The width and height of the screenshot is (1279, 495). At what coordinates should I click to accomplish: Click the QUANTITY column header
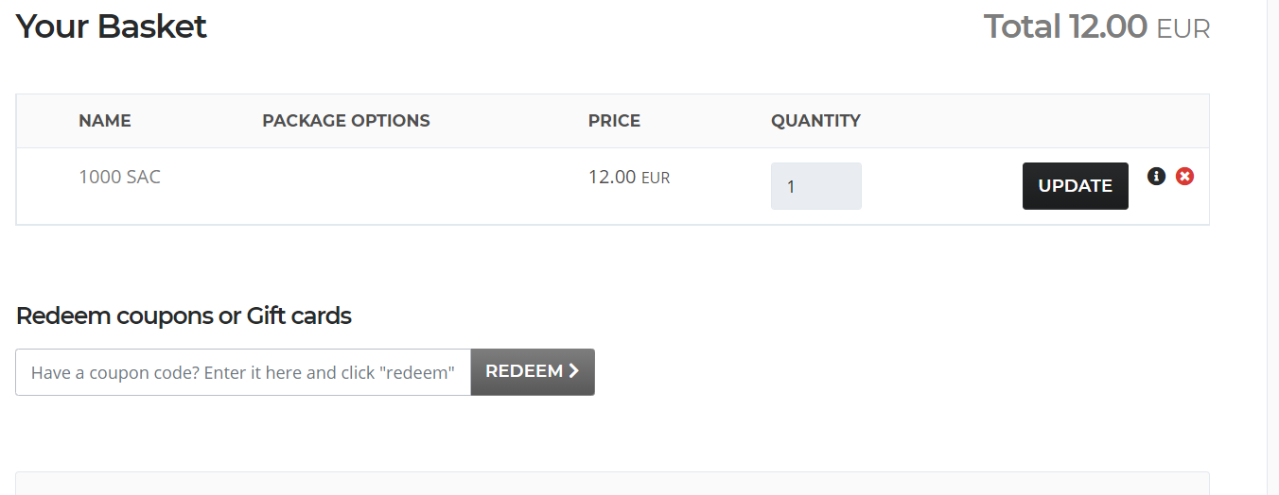pyautogui.click(x=816, y=121)
